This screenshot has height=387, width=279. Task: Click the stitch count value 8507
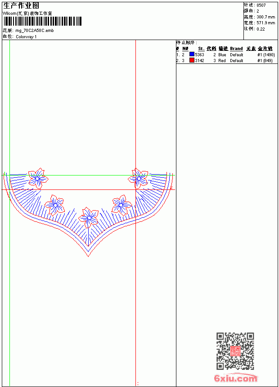pos(261,5)
